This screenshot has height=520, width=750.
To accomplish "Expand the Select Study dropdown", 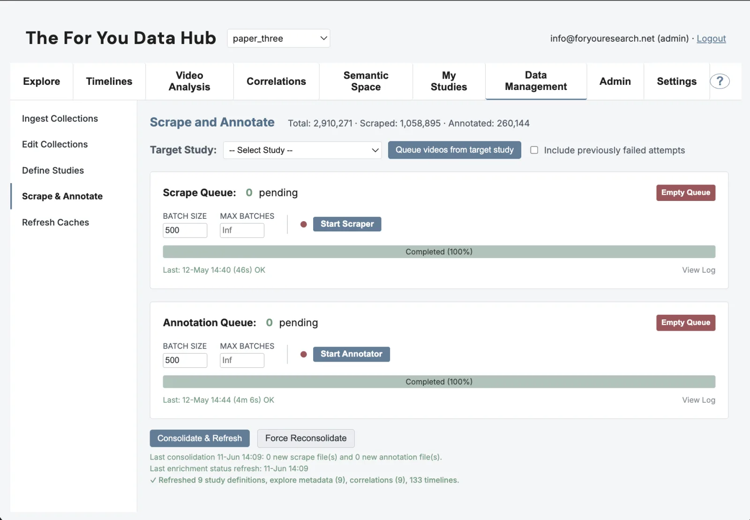I will 302,150.
